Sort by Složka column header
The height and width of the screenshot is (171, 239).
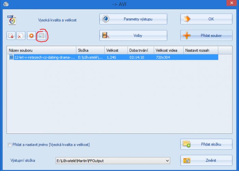coord(90,50)
